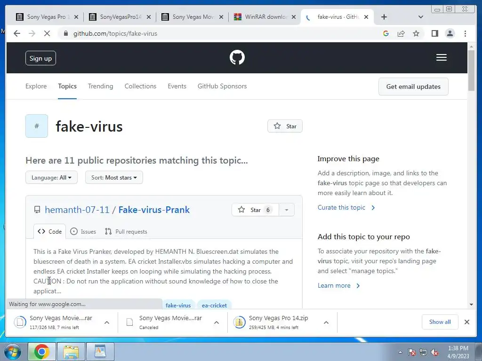This screenshot has width=482, height=361.
Task: Open the Collections navigation item
Action: tap(140, 86)
